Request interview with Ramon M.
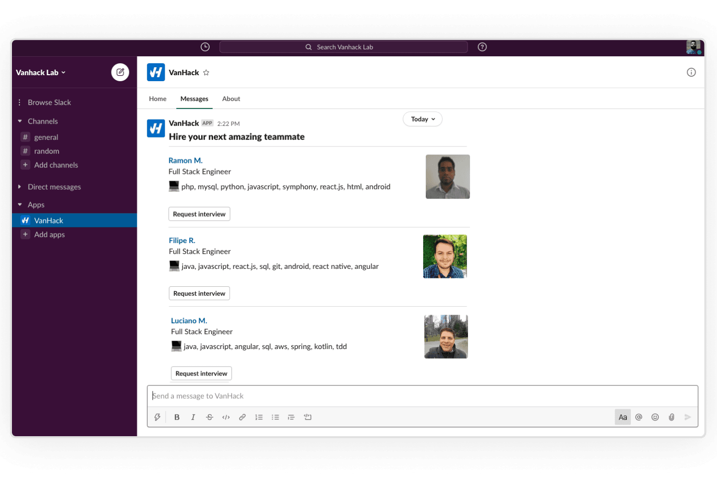 click(199, 214)
